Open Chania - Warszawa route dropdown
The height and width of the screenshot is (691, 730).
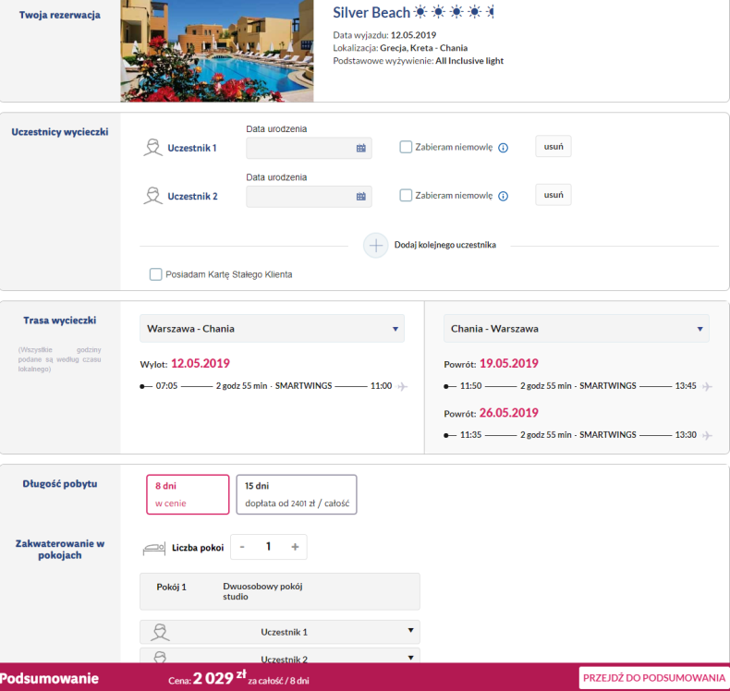(x=577, y=329)
